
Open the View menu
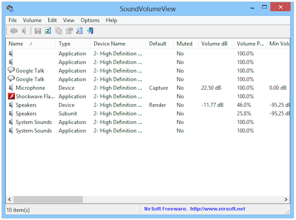(x=69, y=20)
